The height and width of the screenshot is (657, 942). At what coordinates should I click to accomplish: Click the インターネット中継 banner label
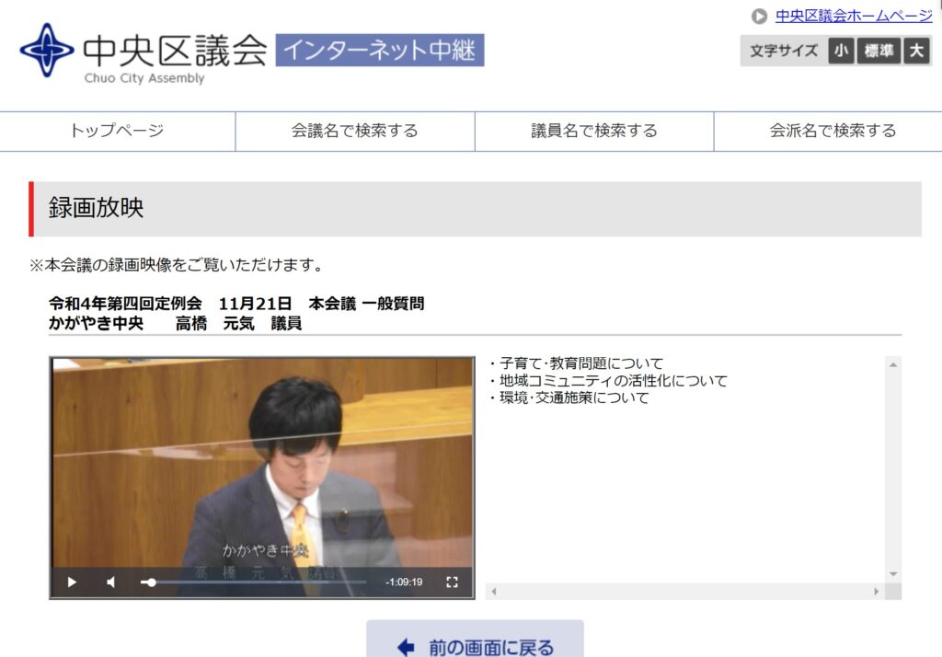tap(380, 50)
